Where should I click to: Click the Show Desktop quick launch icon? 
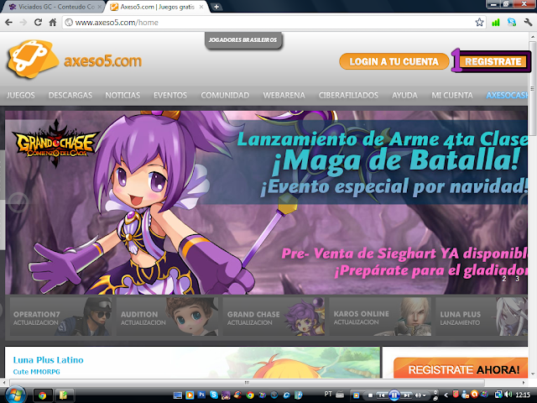[177, 395]
